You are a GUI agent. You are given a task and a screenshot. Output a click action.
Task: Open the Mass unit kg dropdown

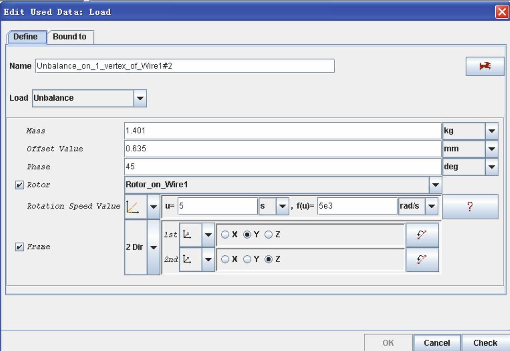click(x=491, y=131)
